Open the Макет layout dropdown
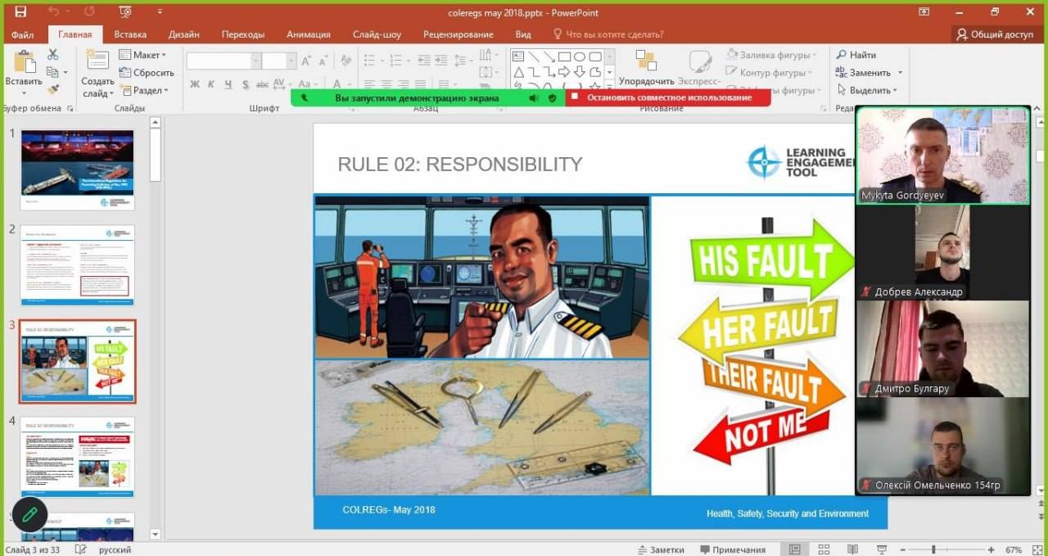Viewport: 1048px width, 556px height. click(142, 55)
